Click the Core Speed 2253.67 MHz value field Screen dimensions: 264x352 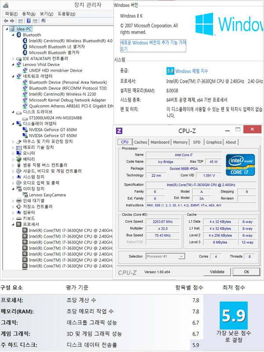(x=163, y=222)
